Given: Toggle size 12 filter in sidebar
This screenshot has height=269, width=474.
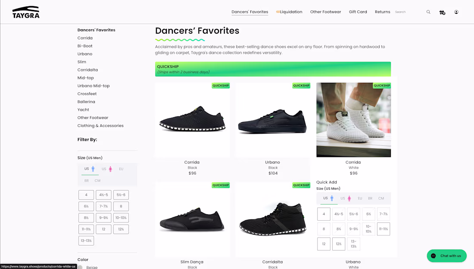Looking at the screenshot, I should click(x=103, y=229).
